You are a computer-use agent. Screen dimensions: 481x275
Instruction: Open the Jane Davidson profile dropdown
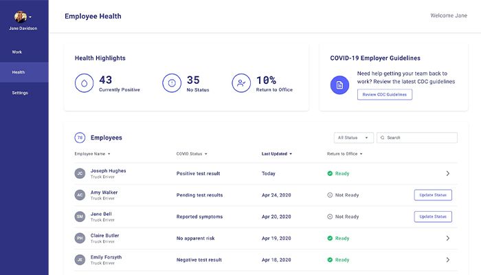click(x=23, y=16)
